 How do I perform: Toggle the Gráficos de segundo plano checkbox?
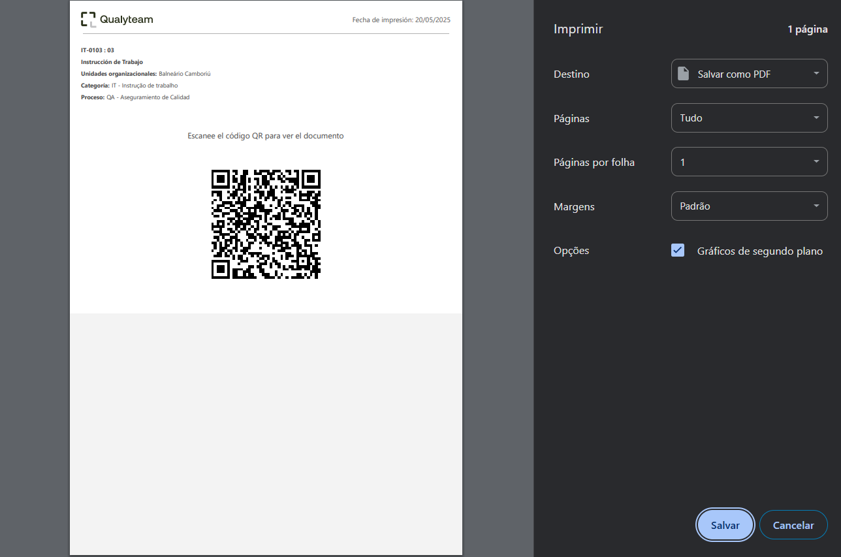pyautogui.click(x=678, y=251)
